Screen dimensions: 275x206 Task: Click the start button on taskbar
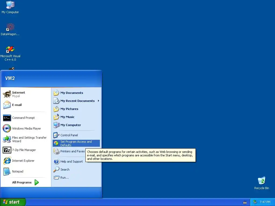pyautogui.click(x=13, y=202)
